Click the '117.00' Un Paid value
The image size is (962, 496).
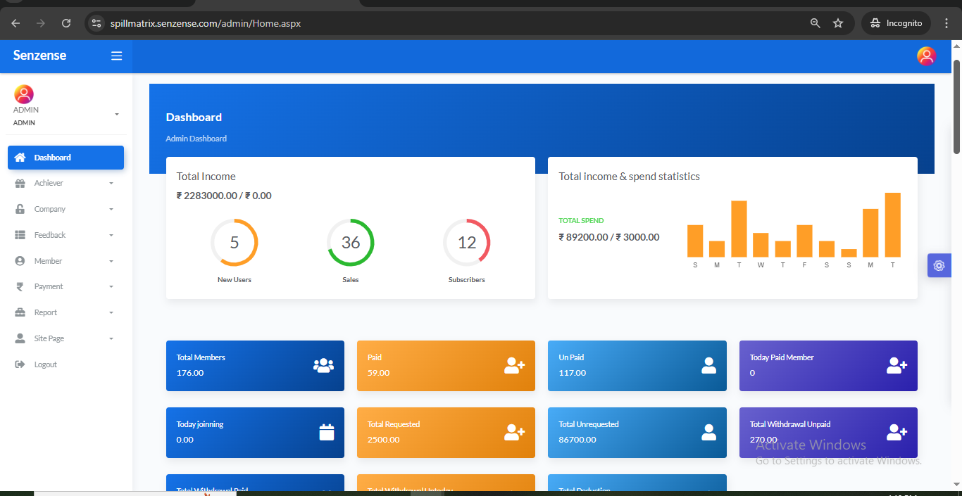(573, 373)
